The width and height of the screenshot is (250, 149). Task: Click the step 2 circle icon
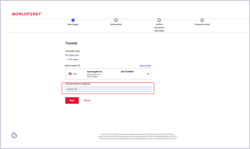click(x=116, y=20)
